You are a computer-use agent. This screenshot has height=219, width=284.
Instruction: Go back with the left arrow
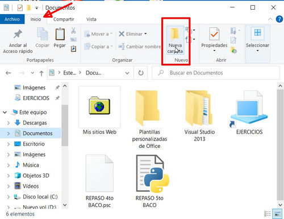click(x=9, y=73)
